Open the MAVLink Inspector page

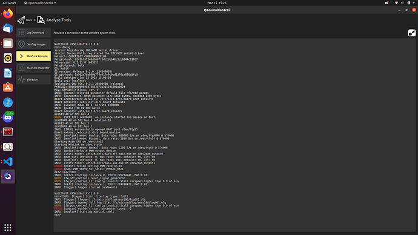[33, 68]
